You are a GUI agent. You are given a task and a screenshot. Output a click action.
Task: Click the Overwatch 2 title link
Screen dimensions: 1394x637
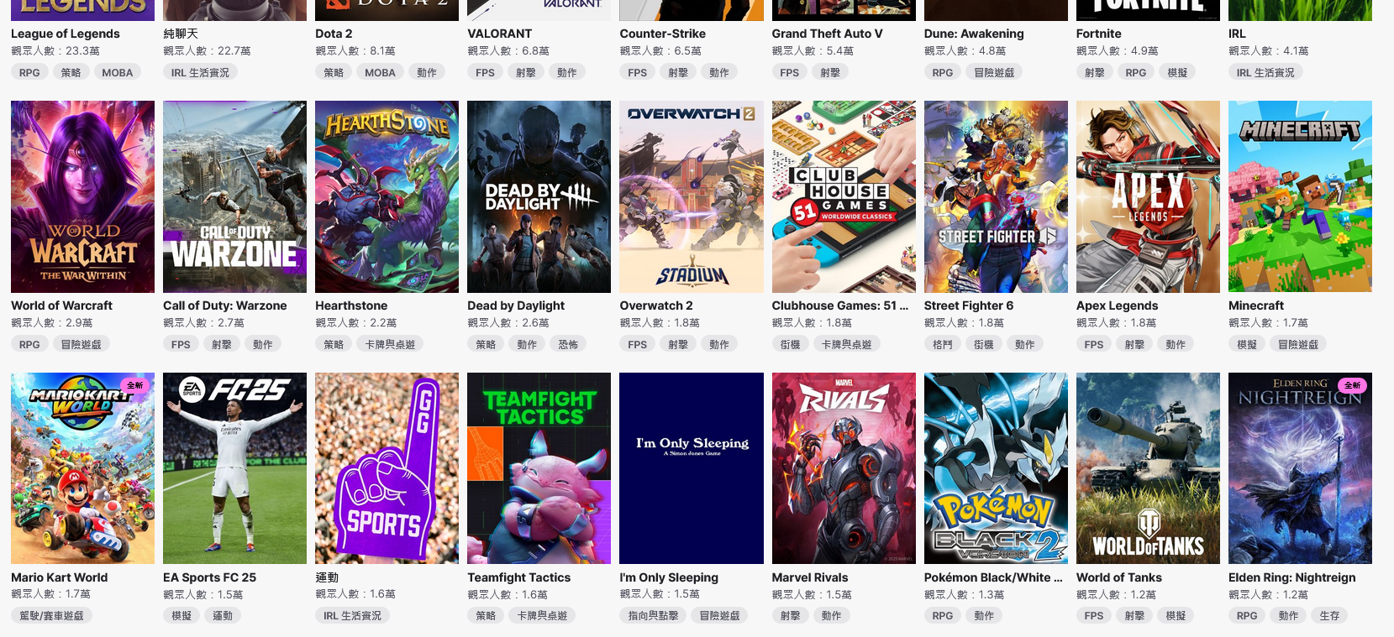coord(656,305)
